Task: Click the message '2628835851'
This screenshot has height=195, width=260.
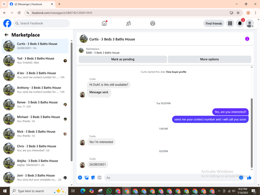Action: coord(97,164)
